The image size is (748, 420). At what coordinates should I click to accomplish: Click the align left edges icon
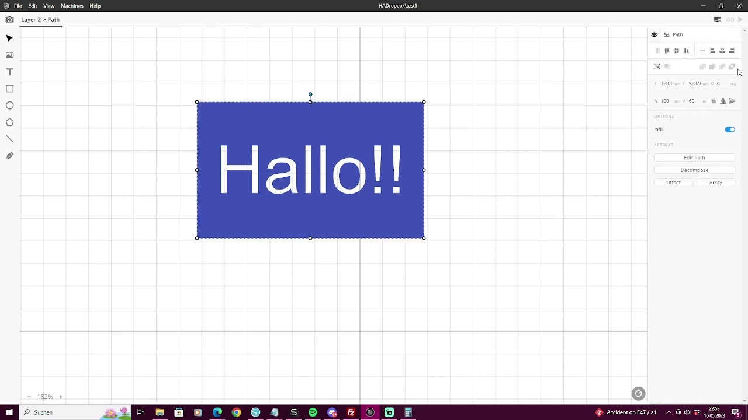(712, 51)
